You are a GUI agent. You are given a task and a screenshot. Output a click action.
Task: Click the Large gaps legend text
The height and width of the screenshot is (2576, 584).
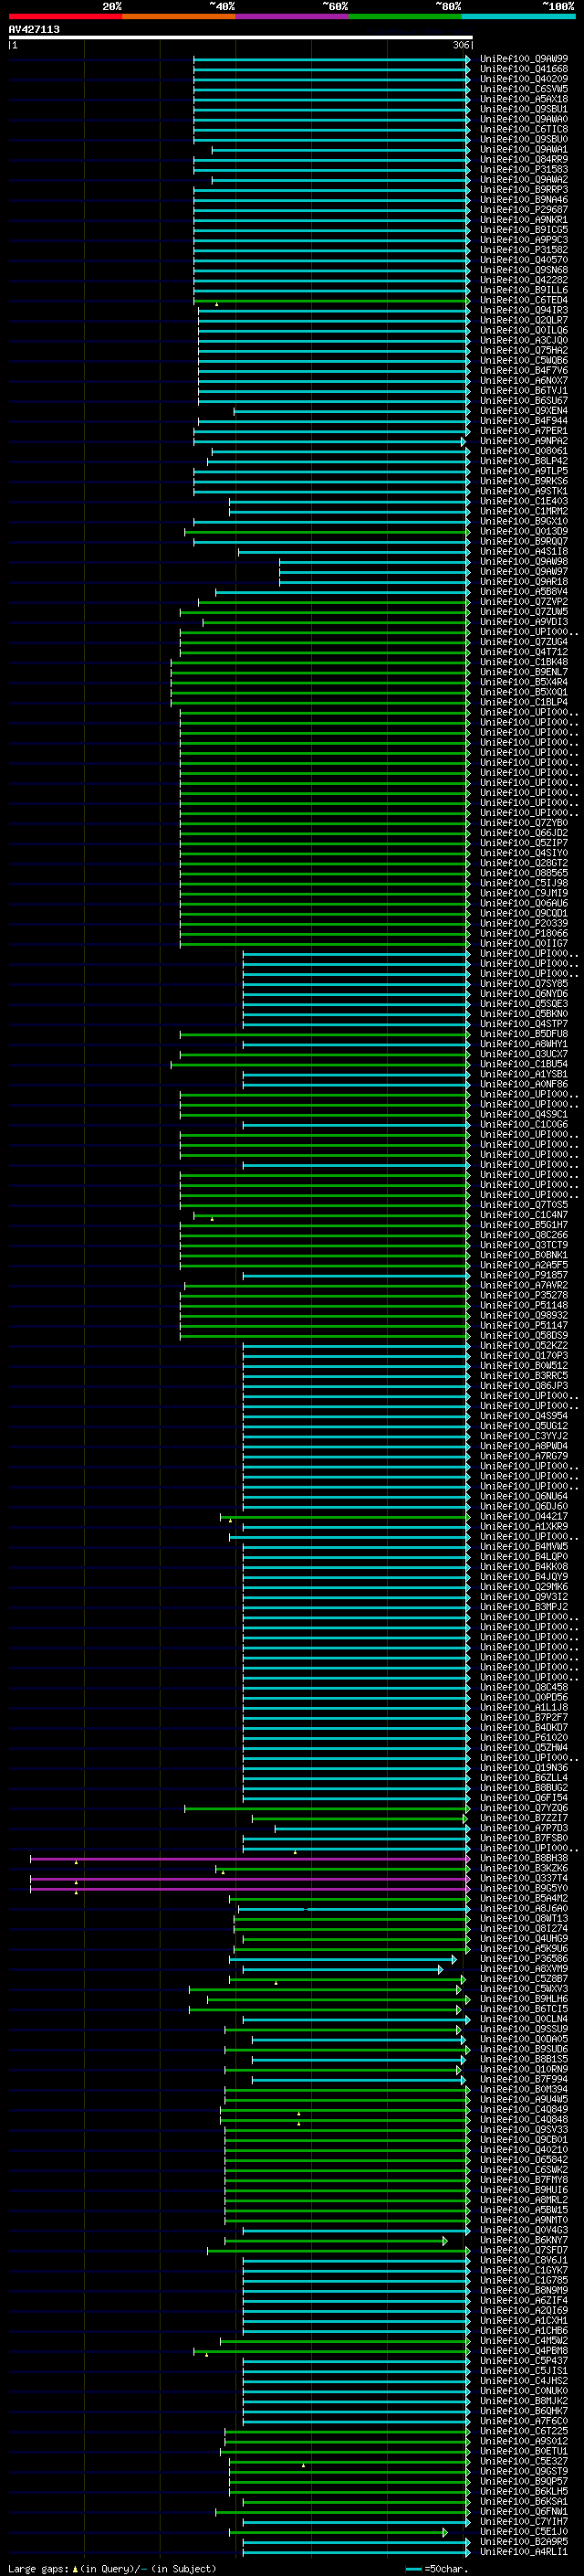tap(38, 2568)
